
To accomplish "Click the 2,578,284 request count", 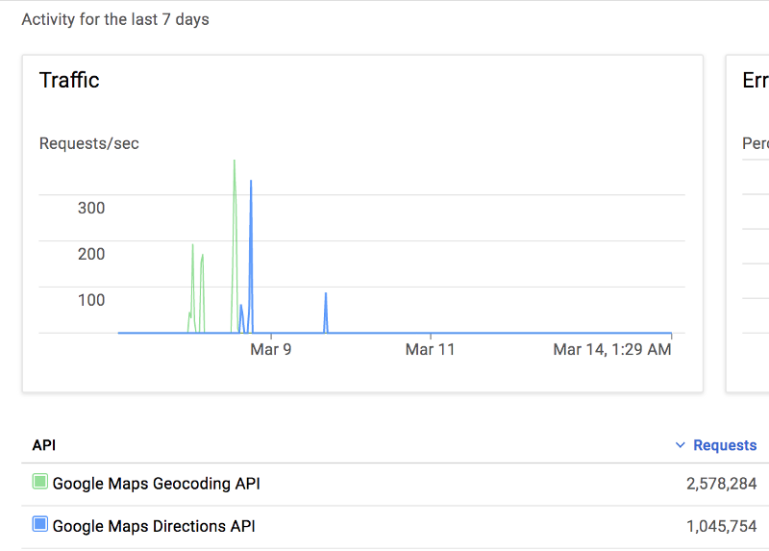I will (x=722, y=484).
